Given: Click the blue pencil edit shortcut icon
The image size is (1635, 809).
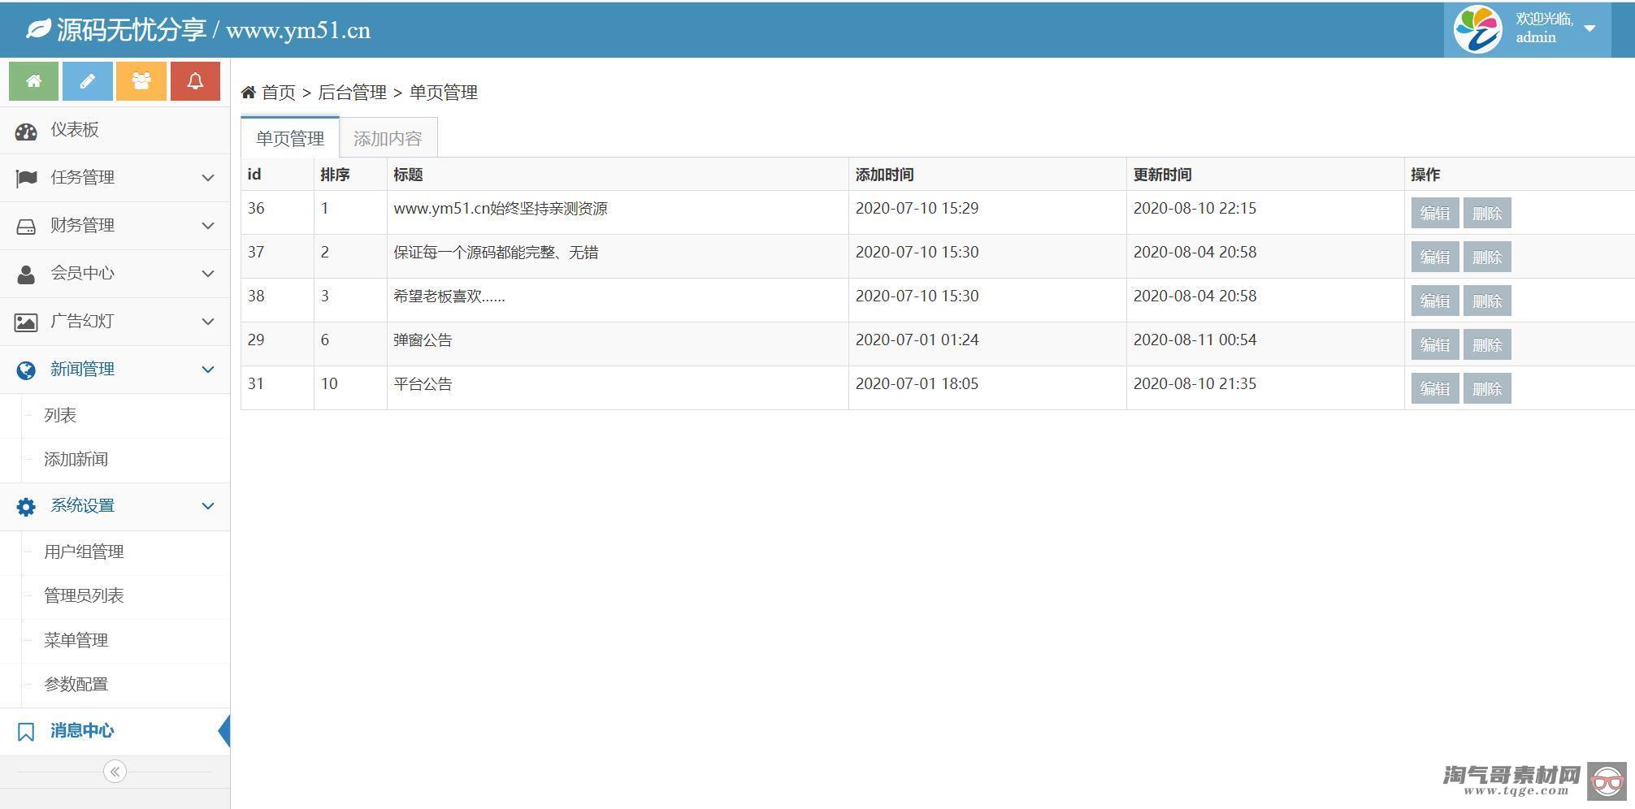Looking at the screenshot, I should point(87,81).
